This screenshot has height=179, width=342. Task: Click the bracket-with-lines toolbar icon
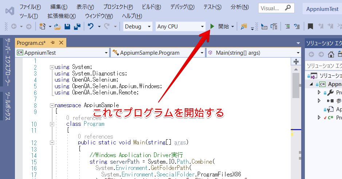(274, 26)
